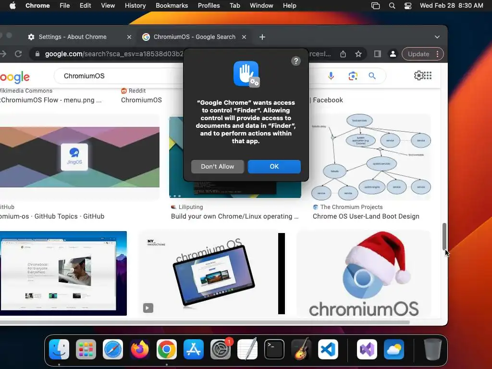Bookmark this page with the star

click(358, 54)
